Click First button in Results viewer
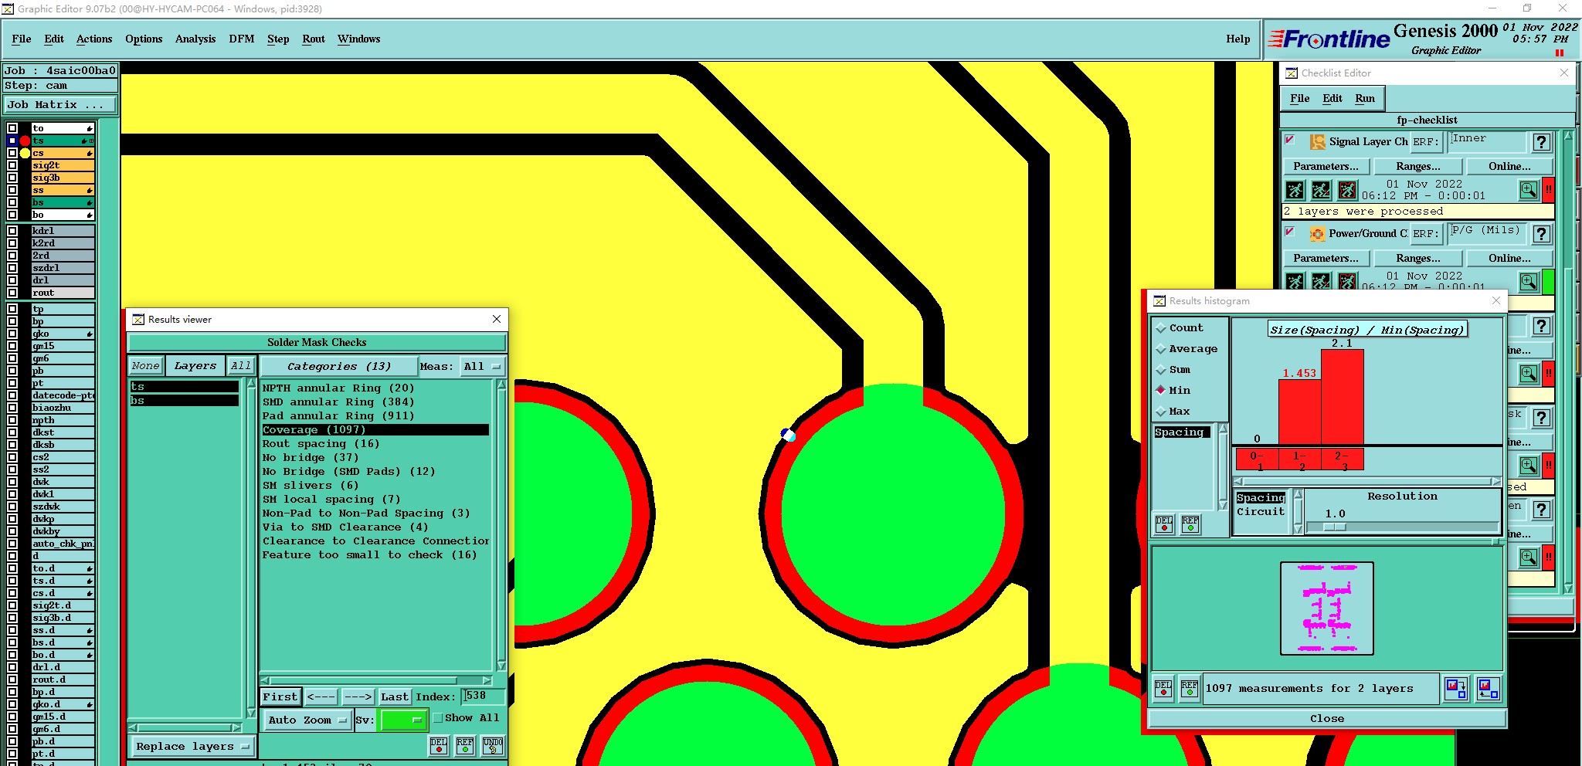Image resolution: width=1582 pixels, height=766 pixels. tap(280, 697)
